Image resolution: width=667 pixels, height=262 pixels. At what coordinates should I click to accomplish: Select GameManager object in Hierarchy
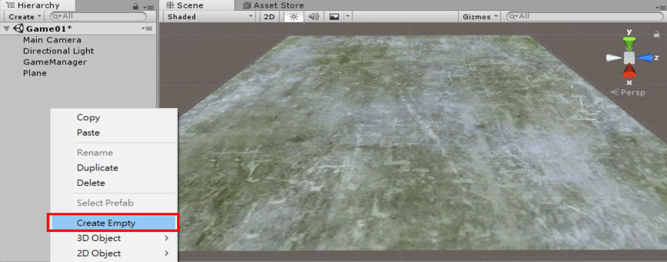(55, 62)
